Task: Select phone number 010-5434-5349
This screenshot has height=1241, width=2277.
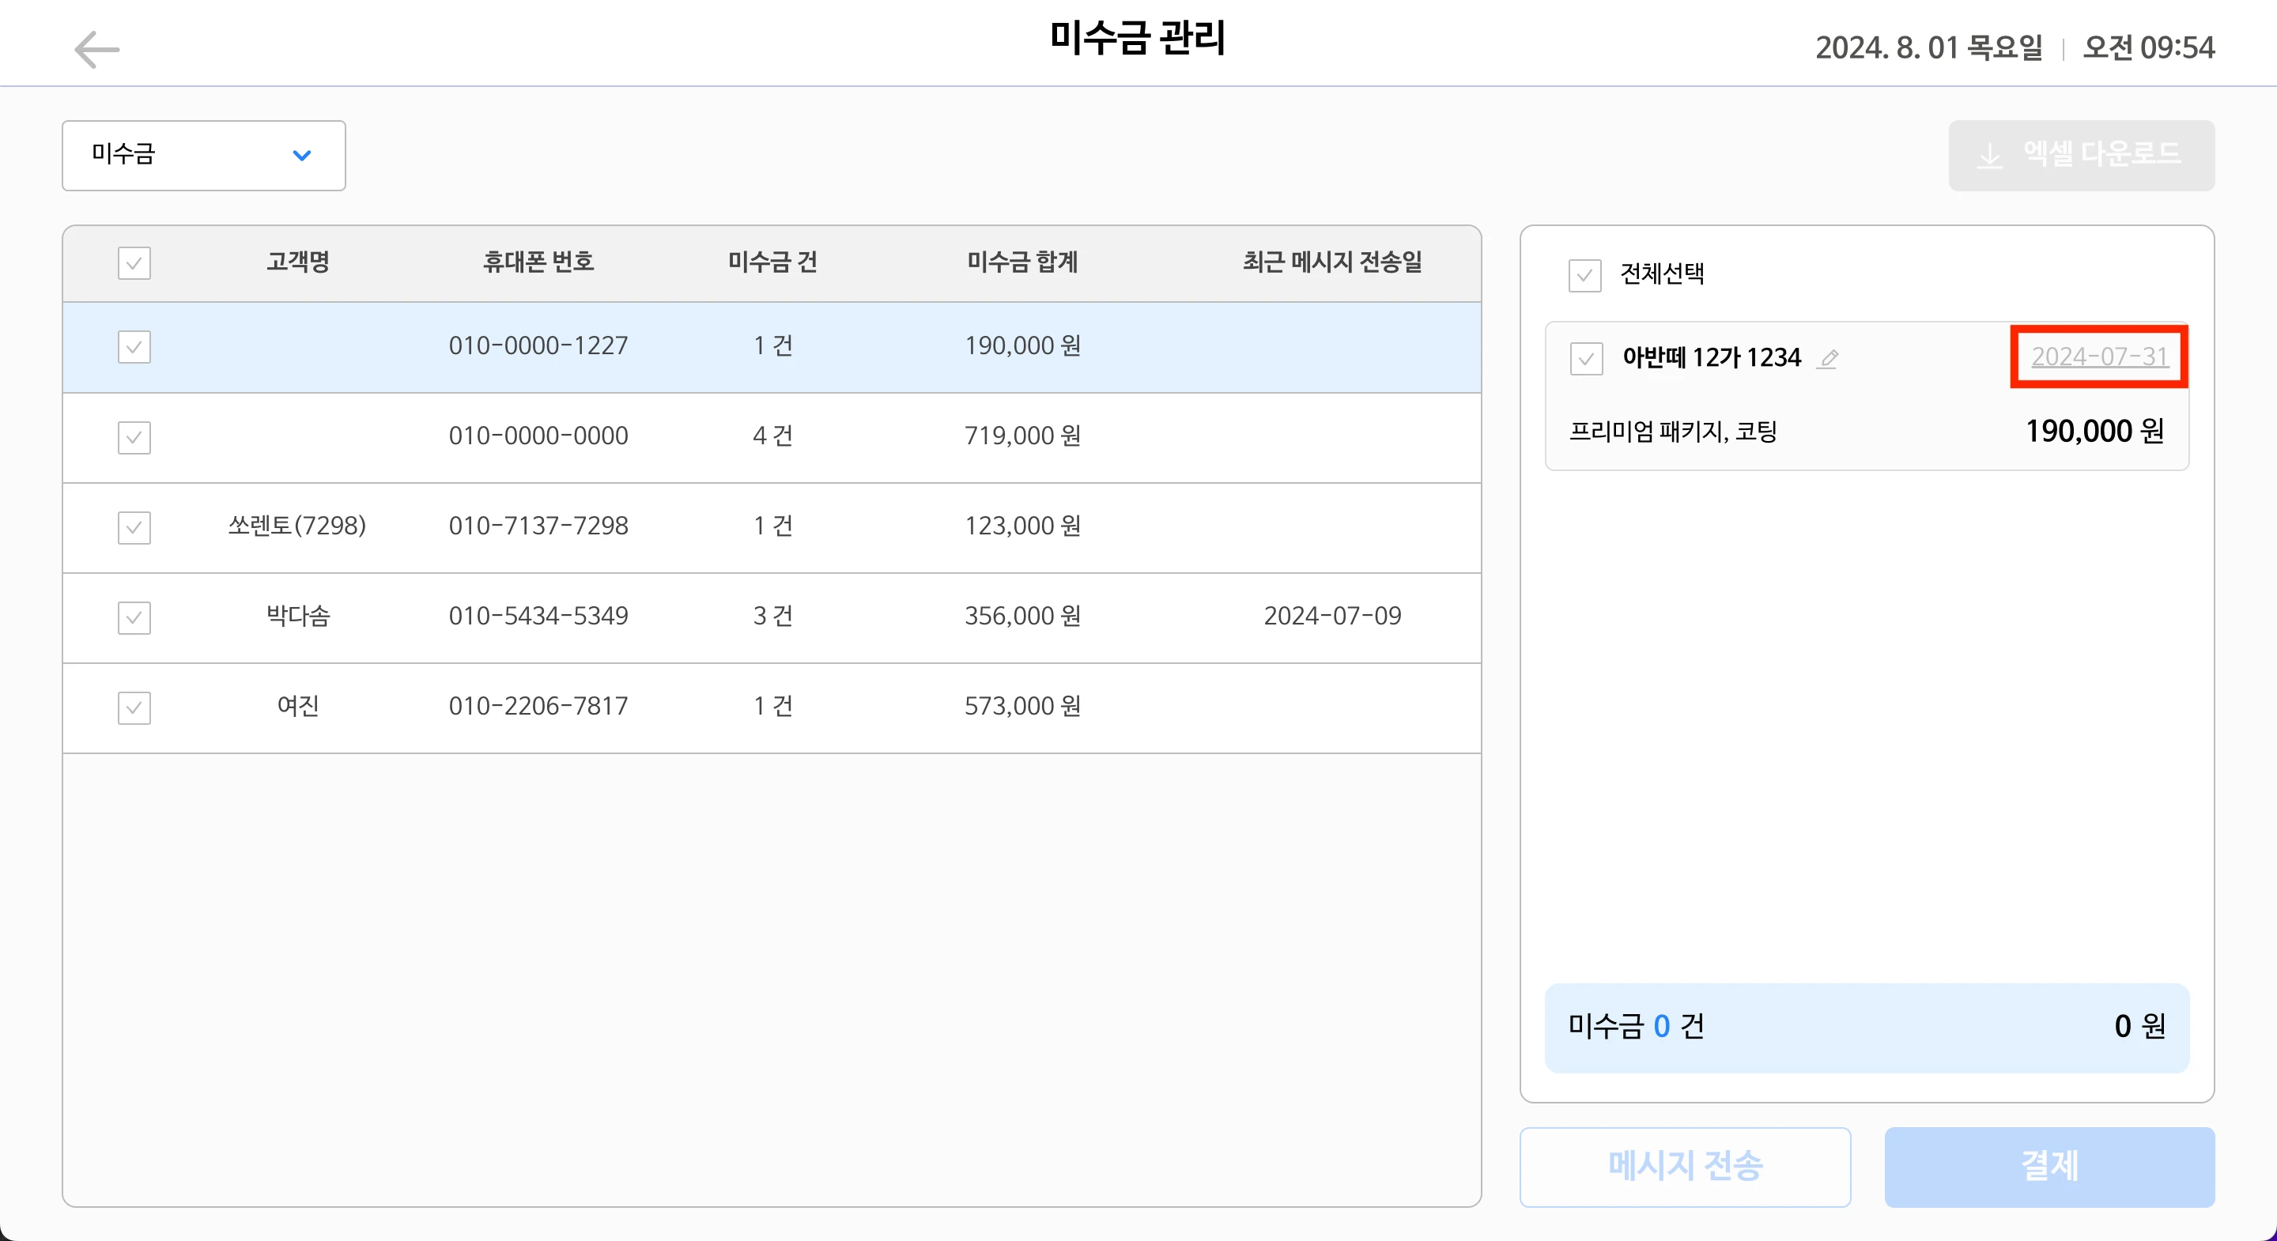Action: click(538, 616)
